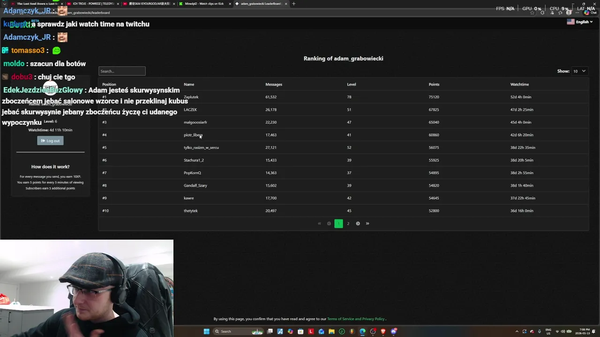The height and width of the screenshot is (337, 600).
Task: Click the microphone tray icon
Action: tap(540, 331)
